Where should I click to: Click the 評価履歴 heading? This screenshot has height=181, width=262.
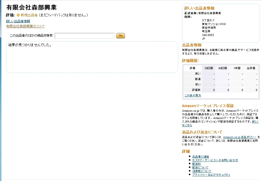190,61
